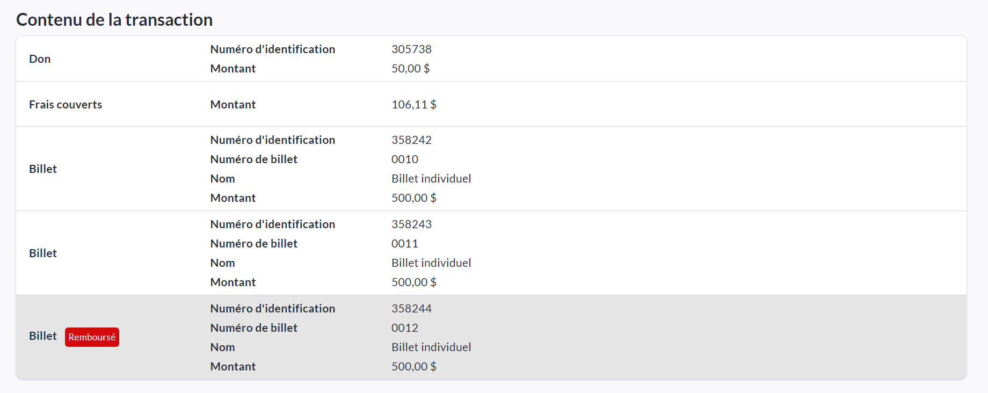Click the red Remboursé badge
Viewport: 988px width, 393px height.
coord(92,337)
